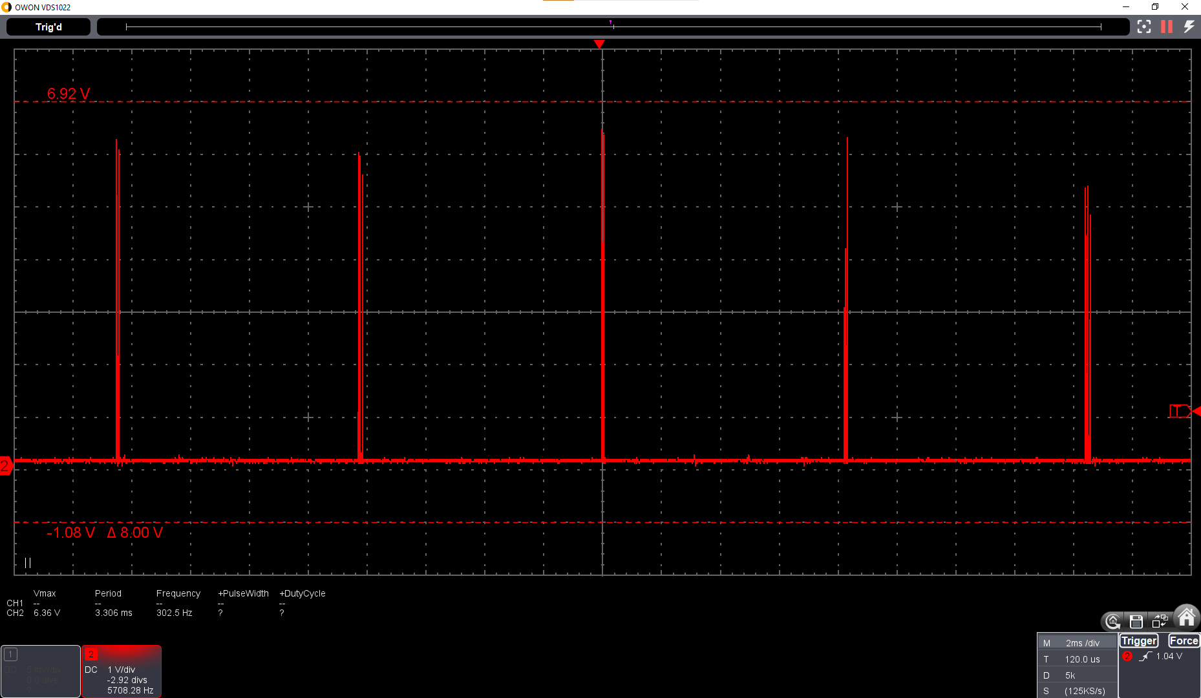The width and height of the screenshot is (1201, 698).
Task: Click the Auto-set lightning bolt icon
Action: (1189, 26)
